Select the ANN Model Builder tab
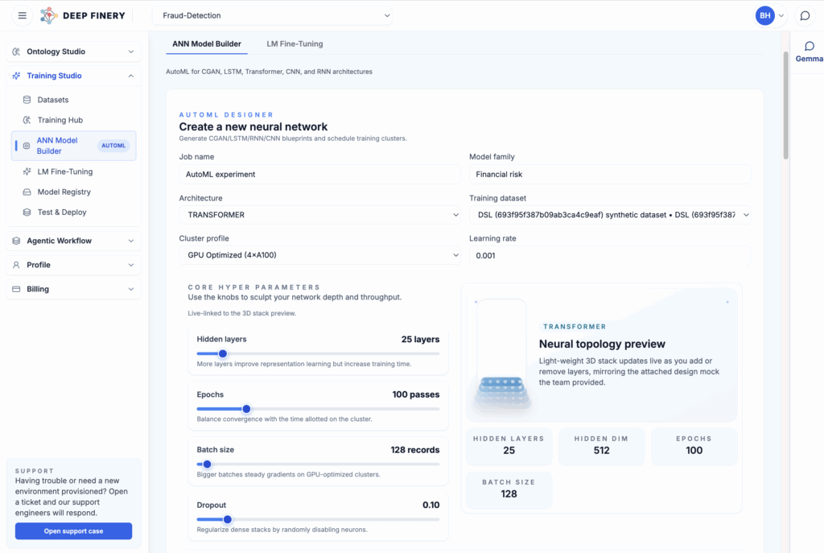 (x=207, y=43)
